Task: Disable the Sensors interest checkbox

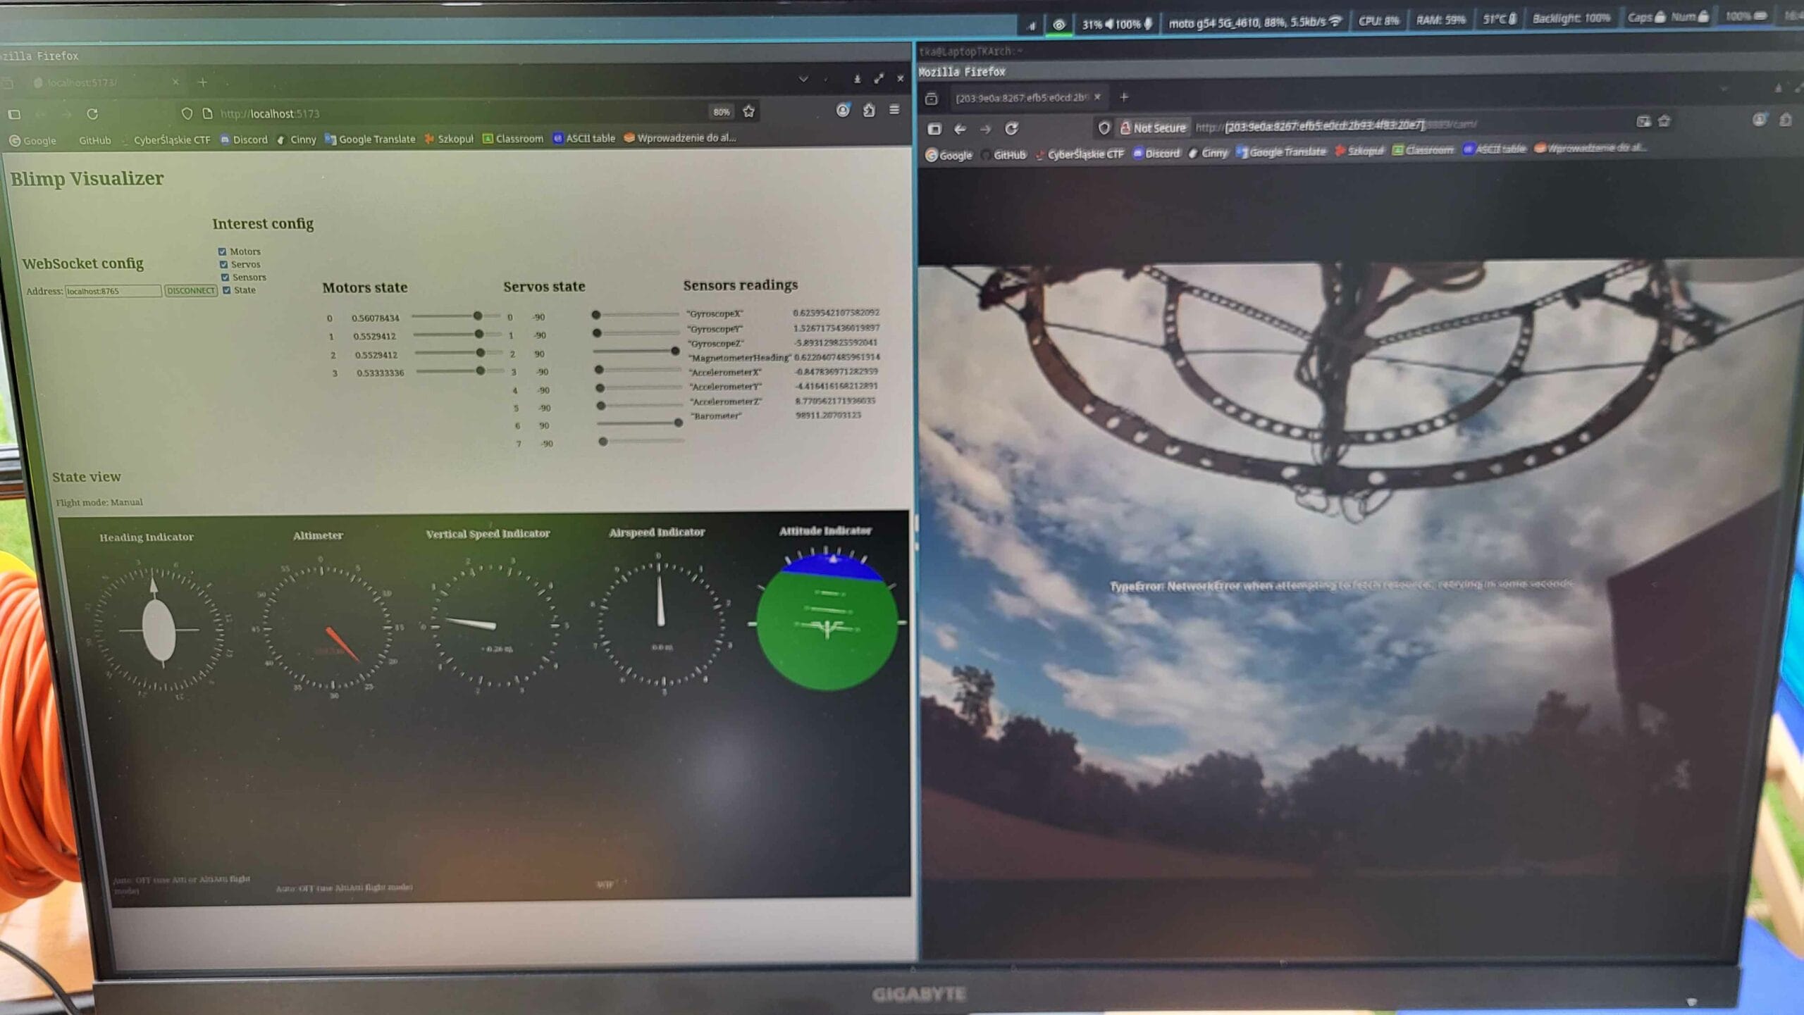Action: click(x=225, y=278)
